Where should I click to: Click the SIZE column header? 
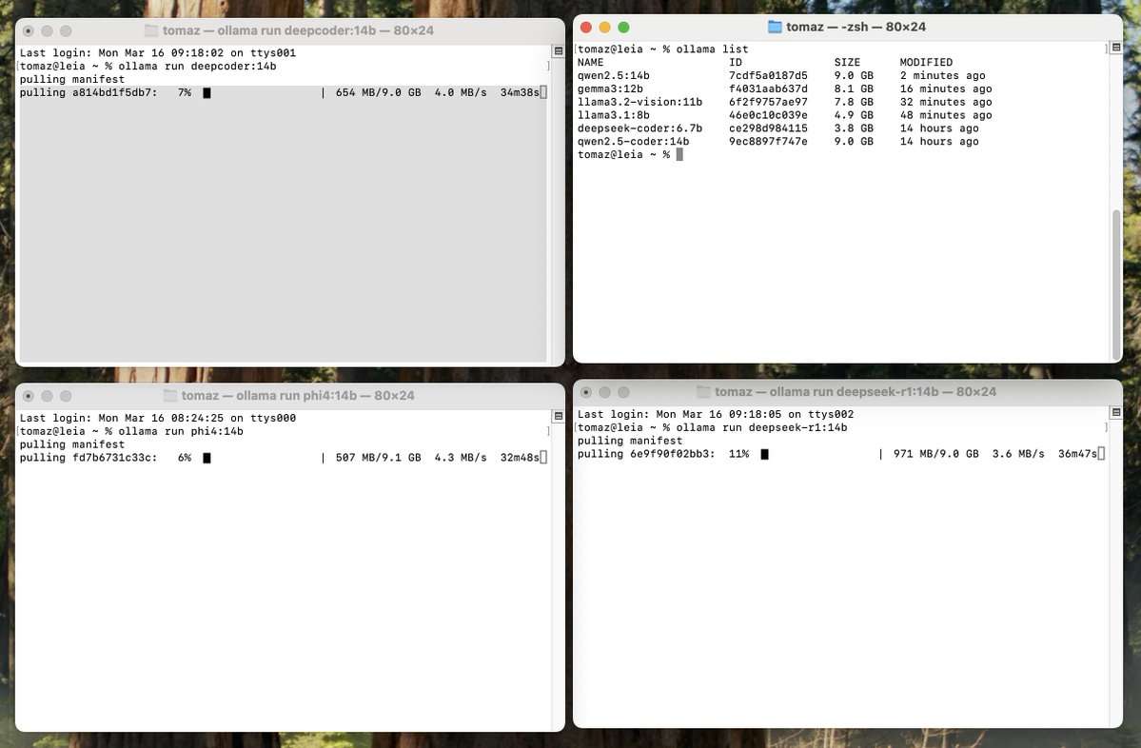click(847, 63)
